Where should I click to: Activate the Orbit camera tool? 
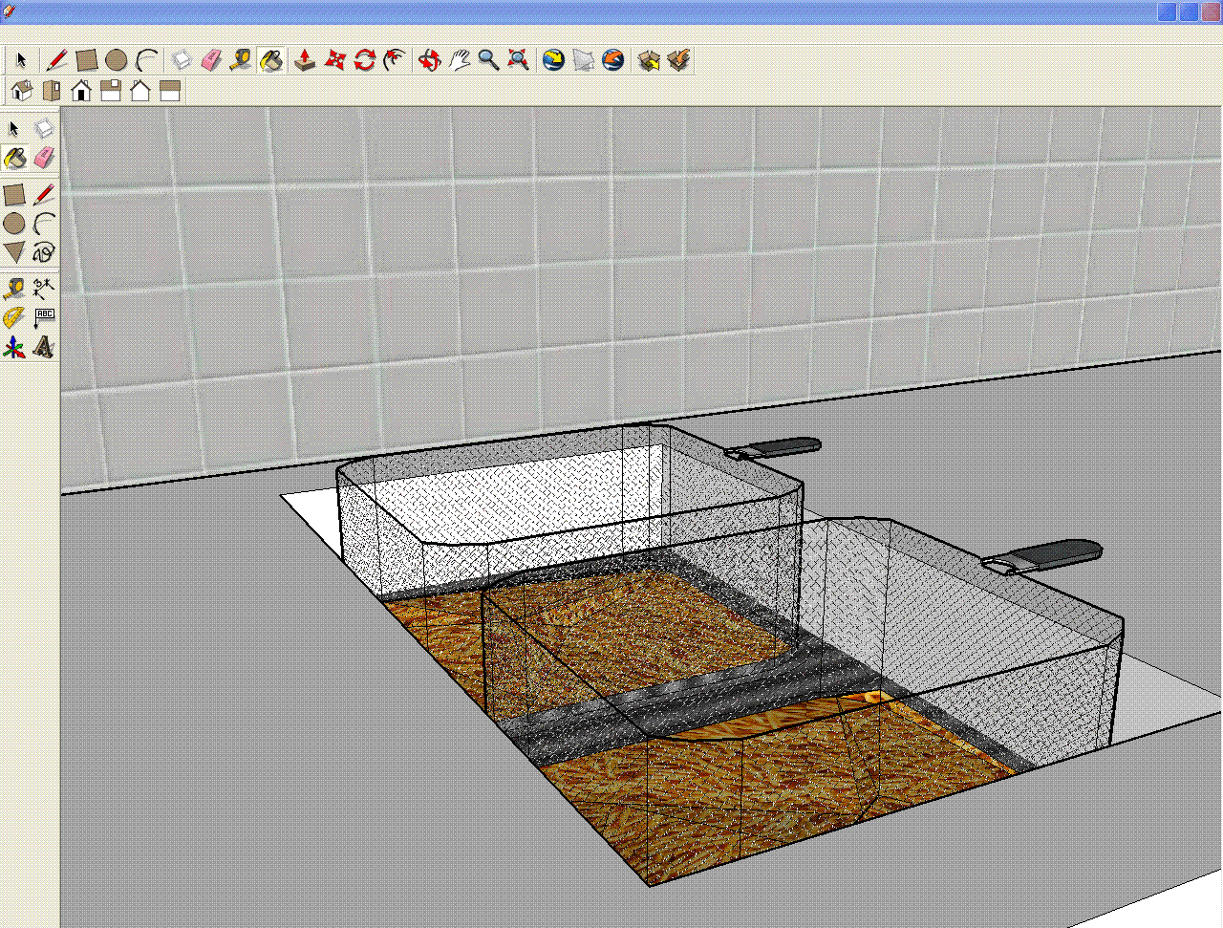coord(429,60)
